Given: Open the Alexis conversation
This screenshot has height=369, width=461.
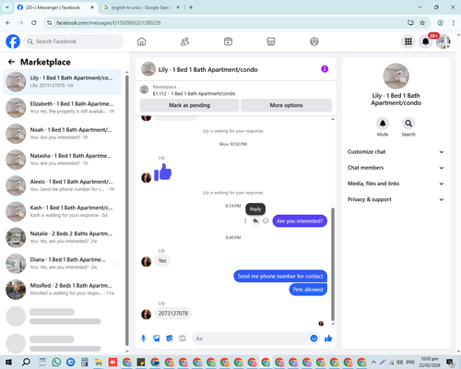Looking at the screenshot, I should point(62,185).
